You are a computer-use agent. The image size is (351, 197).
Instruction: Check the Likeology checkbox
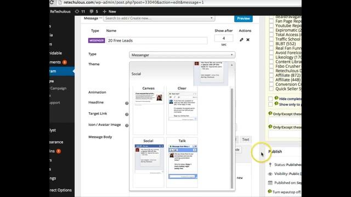(x=271, y=57)
